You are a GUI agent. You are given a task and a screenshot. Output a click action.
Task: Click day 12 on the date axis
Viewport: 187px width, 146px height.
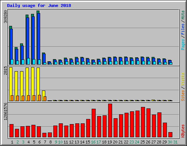point(71,142)
